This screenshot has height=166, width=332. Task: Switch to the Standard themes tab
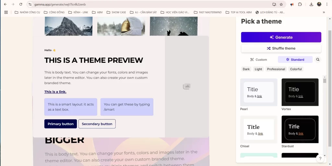pyautogui.click(x=295, y=60)
